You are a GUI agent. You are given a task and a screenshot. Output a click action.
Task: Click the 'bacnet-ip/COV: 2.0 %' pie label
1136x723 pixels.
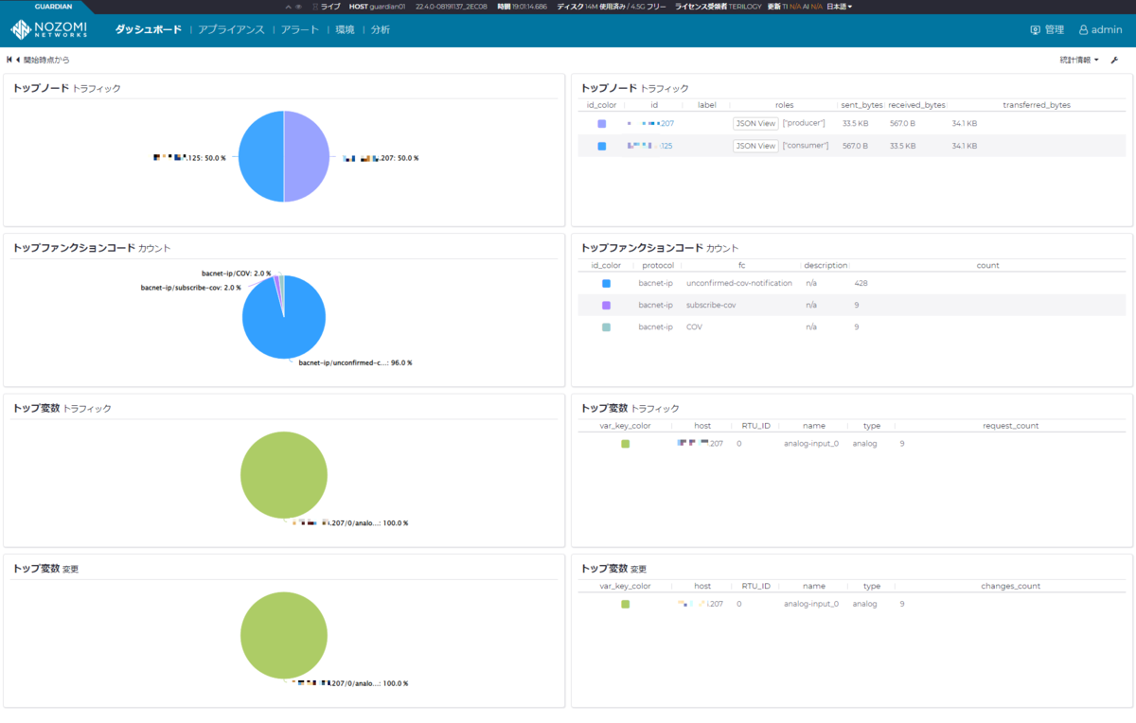pyautogui.click(x=236, y=273)
